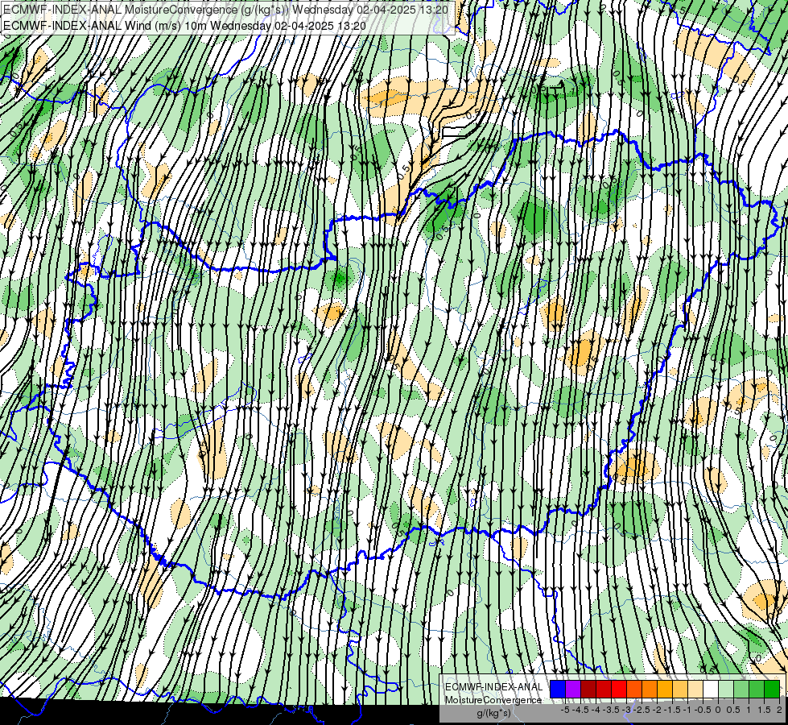Viewport: 788px width, 725px height.
Task: Click the darkest green swatch ending at 2
Action: pyautogui.click(x=772, y=689)
